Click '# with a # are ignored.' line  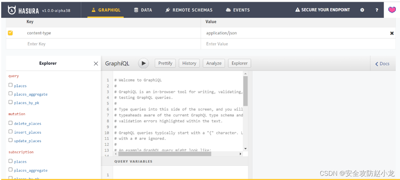coord(140,138)
